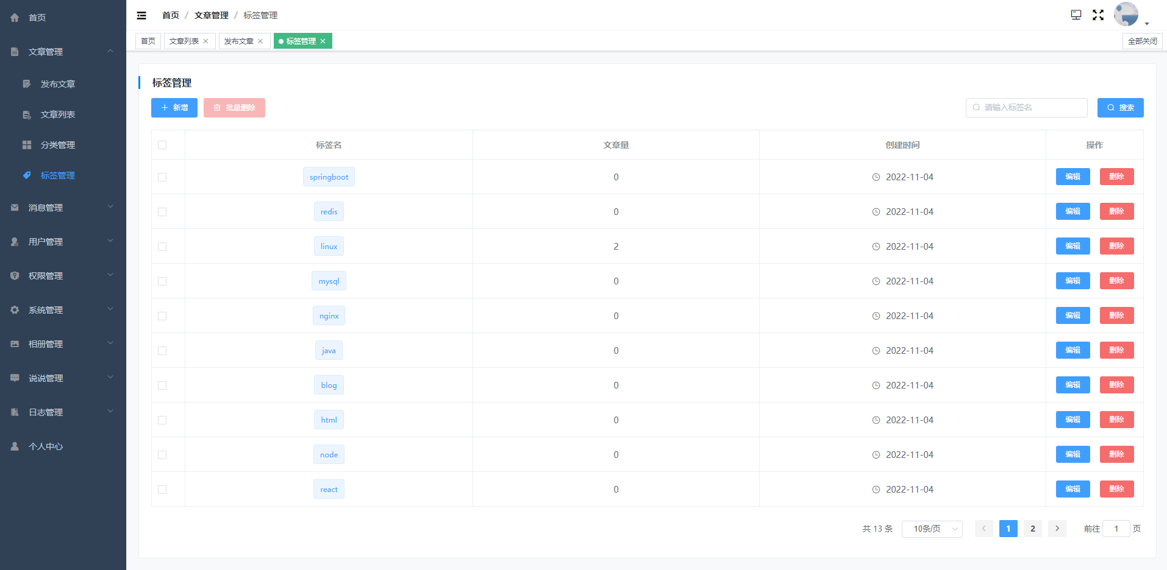This screenshot has height=570, width=1167.
Task: Open 发布文章 in the sidebar menu
Action: click(57, 84)
